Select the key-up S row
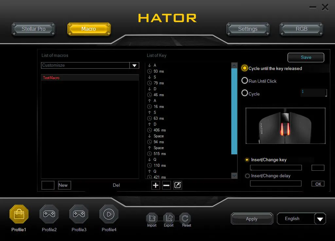335x241 pixels. click(x=189, y=112)
